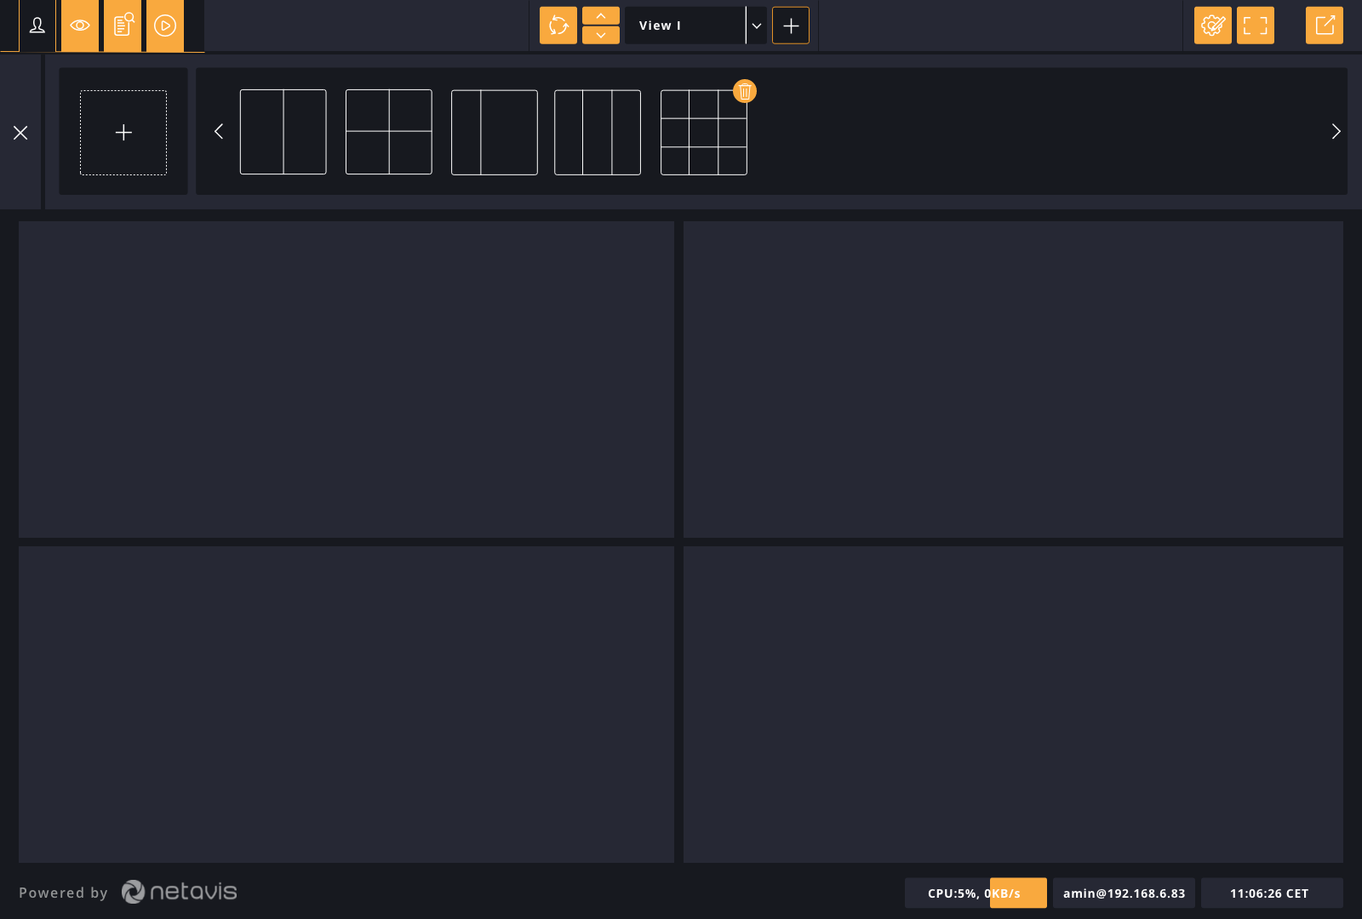Open the event search document icon

(x=123, y=26)
